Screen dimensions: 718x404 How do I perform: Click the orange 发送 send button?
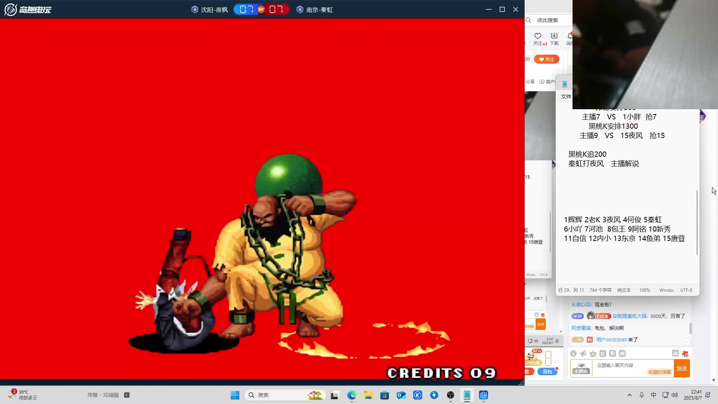(x=682, y=368)
